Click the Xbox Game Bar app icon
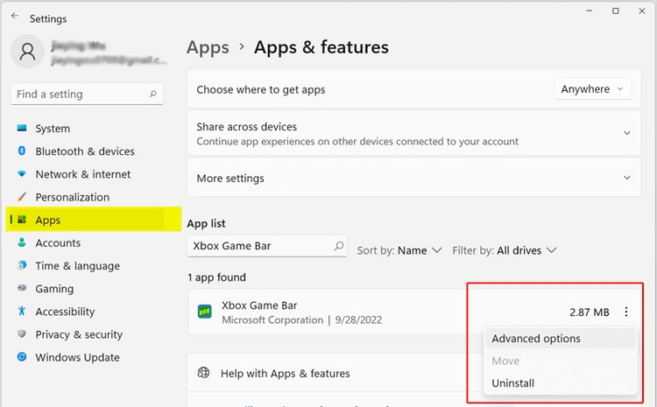The width and height of the screenshot is (657, 407). 204,312
